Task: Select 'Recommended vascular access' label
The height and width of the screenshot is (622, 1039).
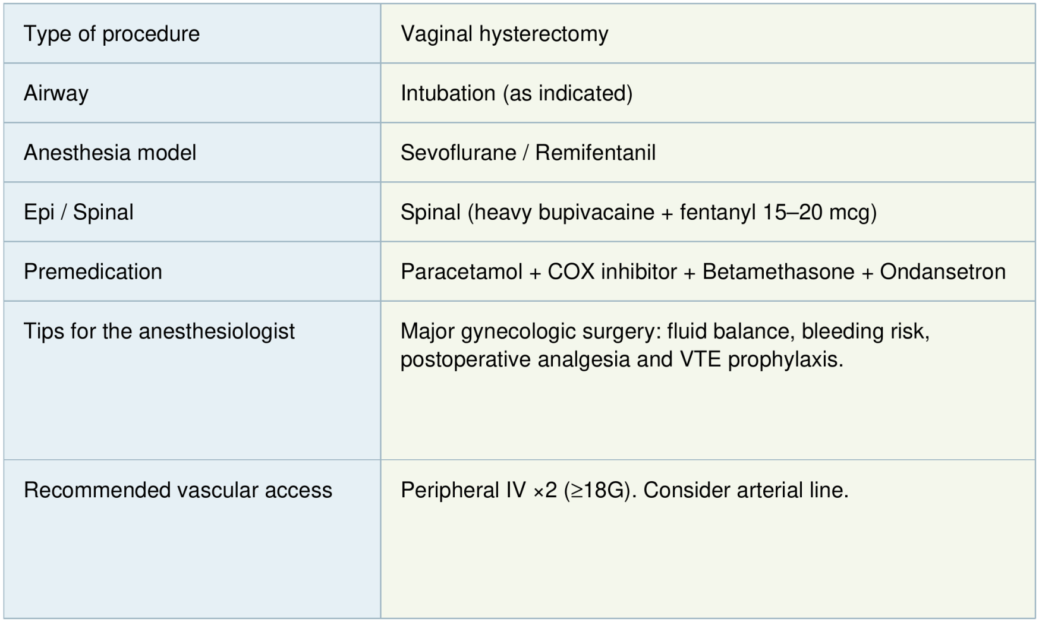Action: (x=178, y=490)
